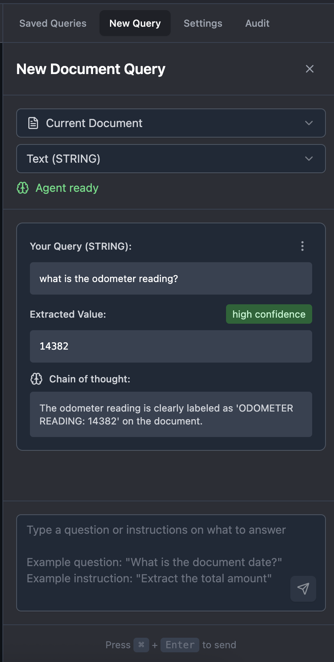Click the Agent ready status text
The width and height of the screenshot is (334, 662).
tap(67, 188)
